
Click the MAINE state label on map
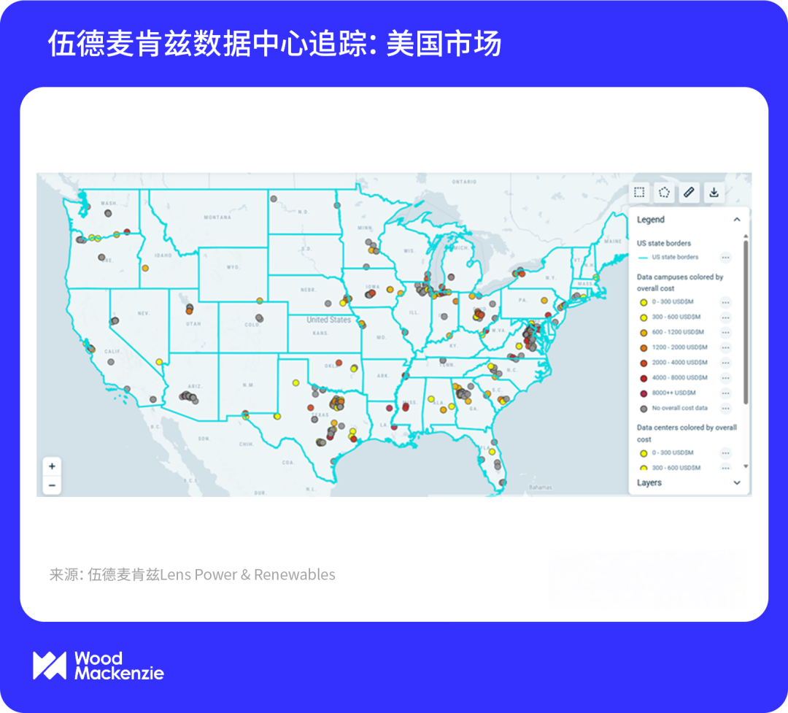[613, 242]
